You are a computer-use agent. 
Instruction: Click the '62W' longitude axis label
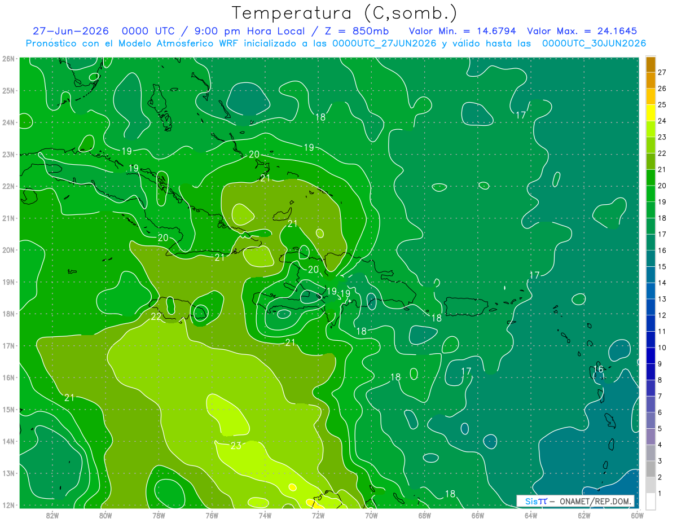(584, 515)
